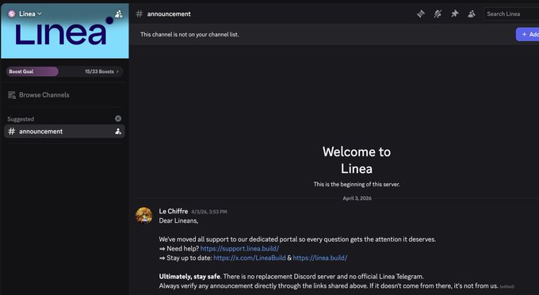Open Le Chiffre's avatar profile
This screenshot has width=539, height=295.
pos(143,216)
